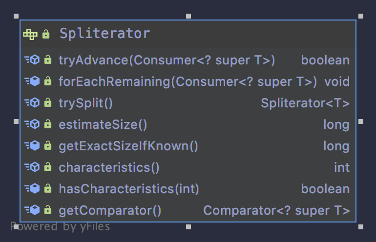Select the tryAdvance(Consumer<? super T>) member
Image resolution: width=376 pixels, height=242 pixels.
coord(167,60)
